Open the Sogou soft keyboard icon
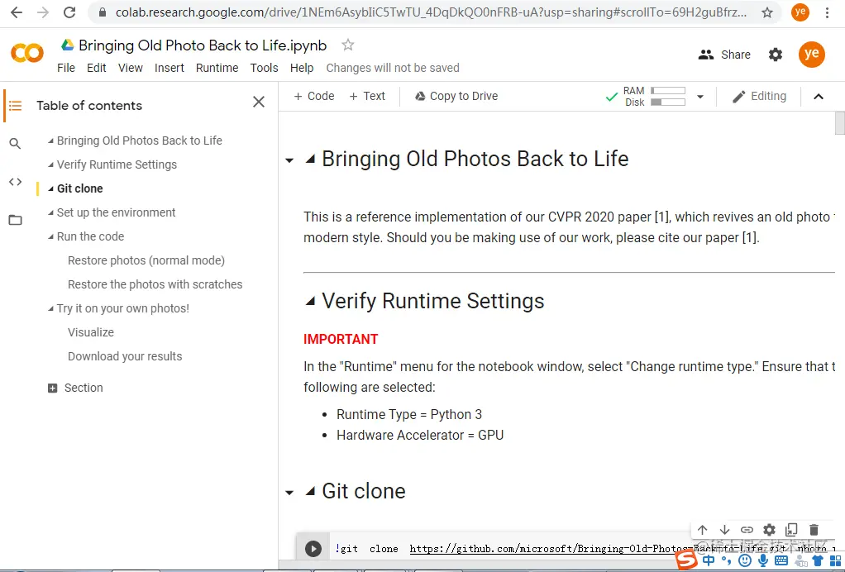845x572 pixels. point(781,560)
